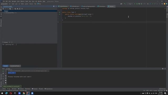Select the Changes row in Commit panel
Screen dimensions: 168x95
pos(30,11)
